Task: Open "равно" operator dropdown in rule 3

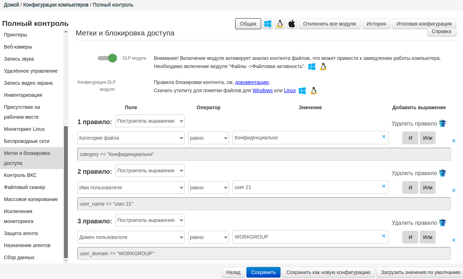Action: click(208, 237)
